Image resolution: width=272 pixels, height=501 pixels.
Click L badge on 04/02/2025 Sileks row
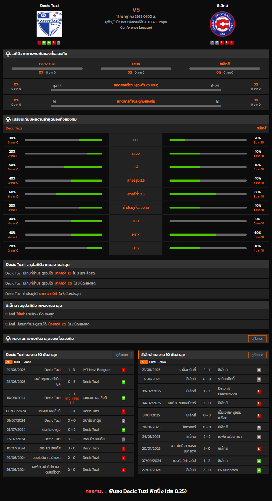click(x=259, y=403)
